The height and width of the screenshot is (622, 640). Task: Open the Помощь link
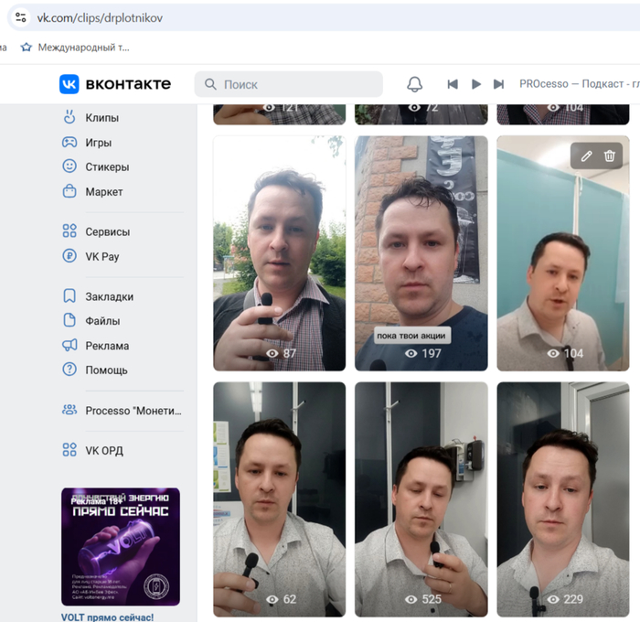106,370
